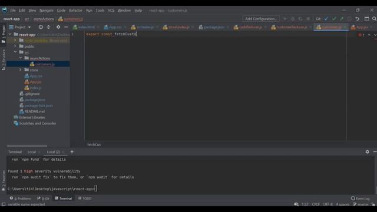This screenshot has width=377, height=212.
Task: Open the TODO tool window button
Action: 85,198
